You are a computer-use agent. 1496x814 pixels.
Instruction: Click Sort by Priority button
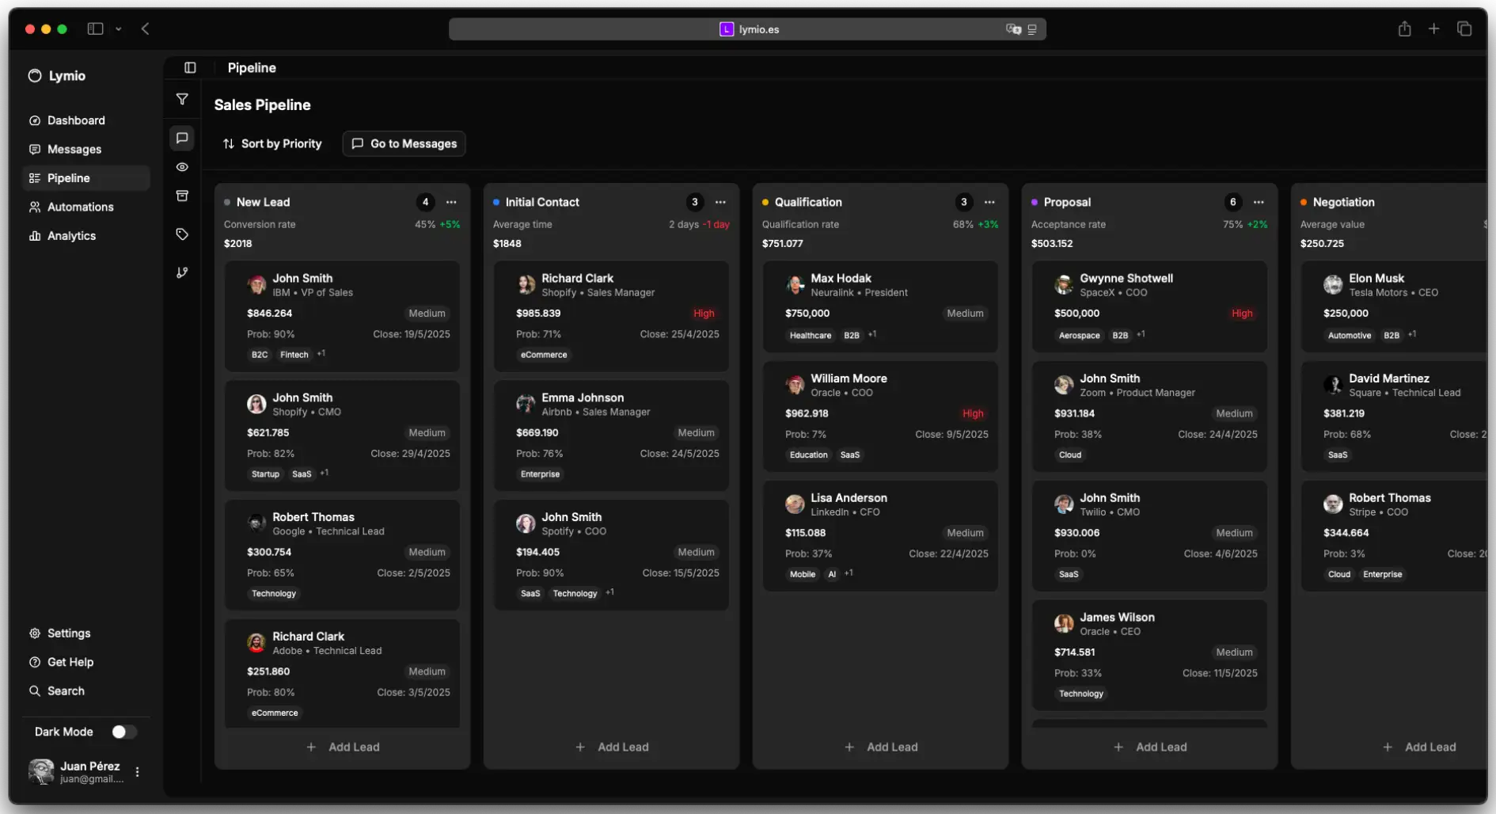pyautogui.click(x=272, y=143)
